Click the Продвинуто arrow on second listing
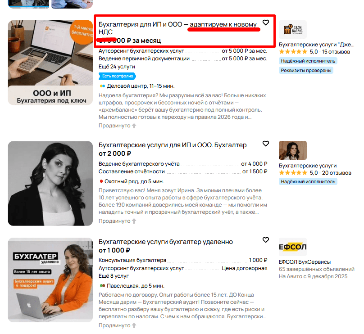364x334 pixels. click(x=134, y=221)
